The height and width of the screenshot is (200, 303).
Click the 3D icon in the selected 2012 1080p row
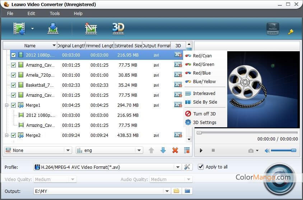(178, 54)
